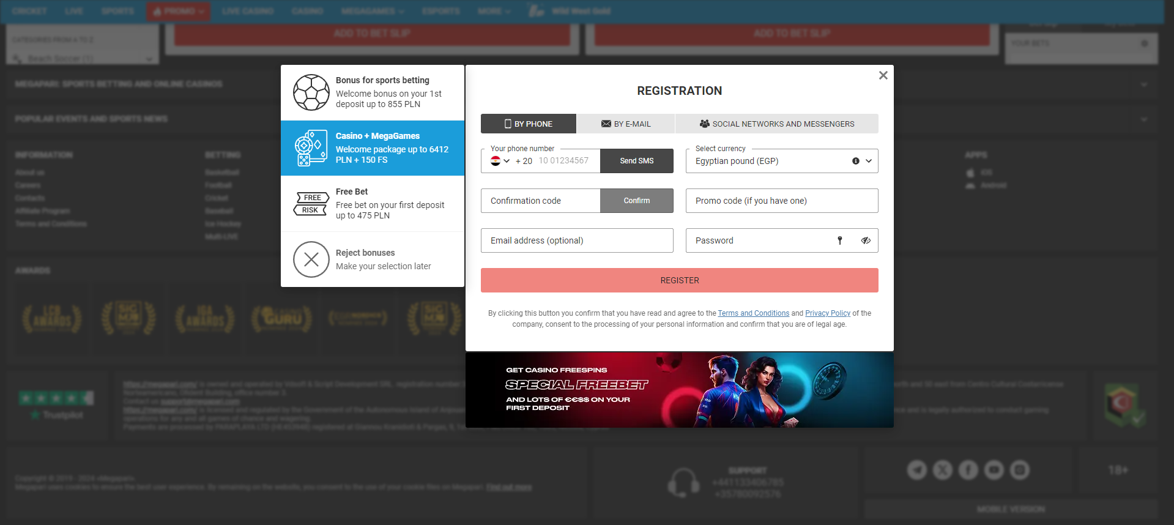Open the Affiliate Program footer link
The image size is (1174, 525).
(43, 211)
